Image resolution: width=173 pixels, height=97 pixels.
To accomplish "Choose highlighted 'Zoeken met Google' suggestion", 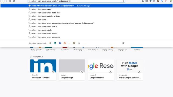I will 86,6.
